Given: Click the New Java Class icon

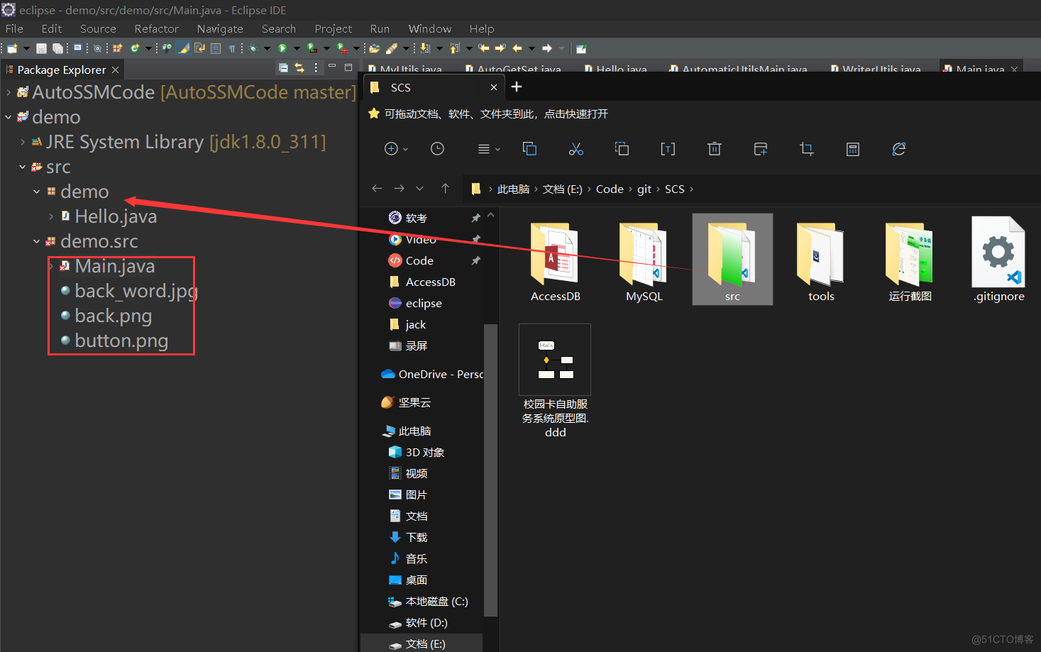Looking at the screenshot, I should [135, 48].
